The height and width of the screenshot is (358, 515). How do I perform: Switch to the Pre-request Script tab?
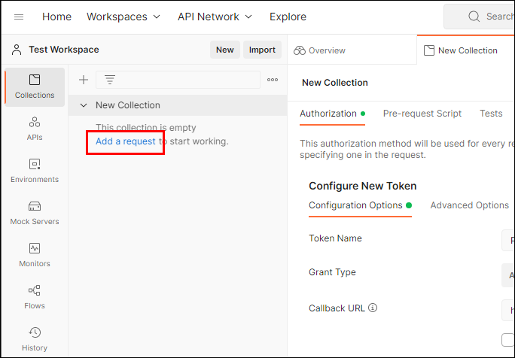(422, 114)
